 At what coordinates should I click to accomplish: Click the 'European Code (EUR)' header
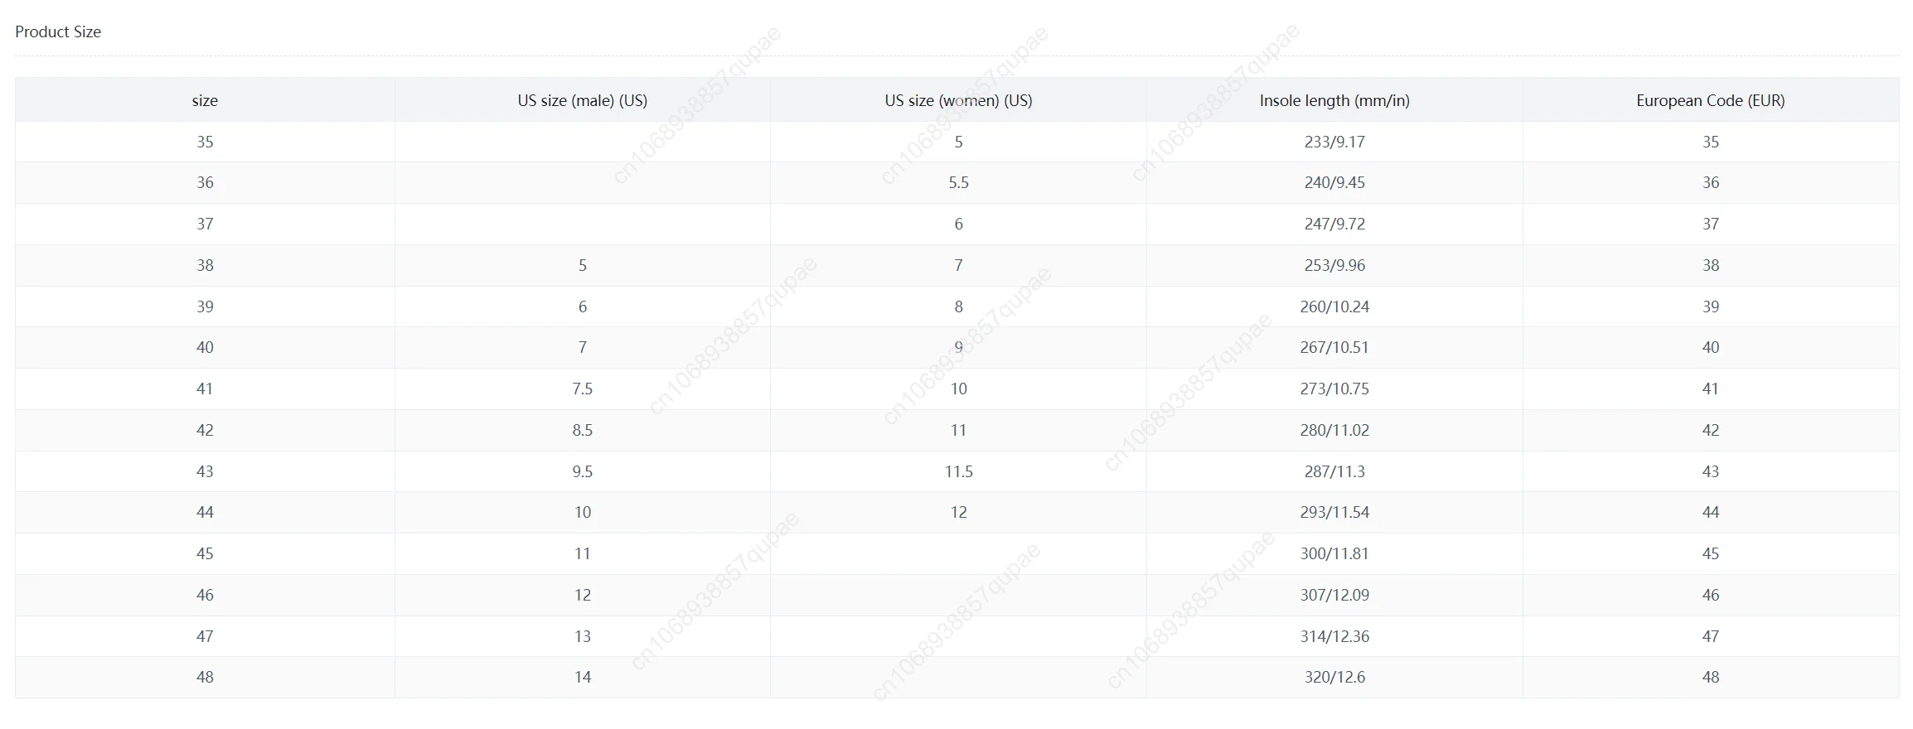click(1710, 100)
